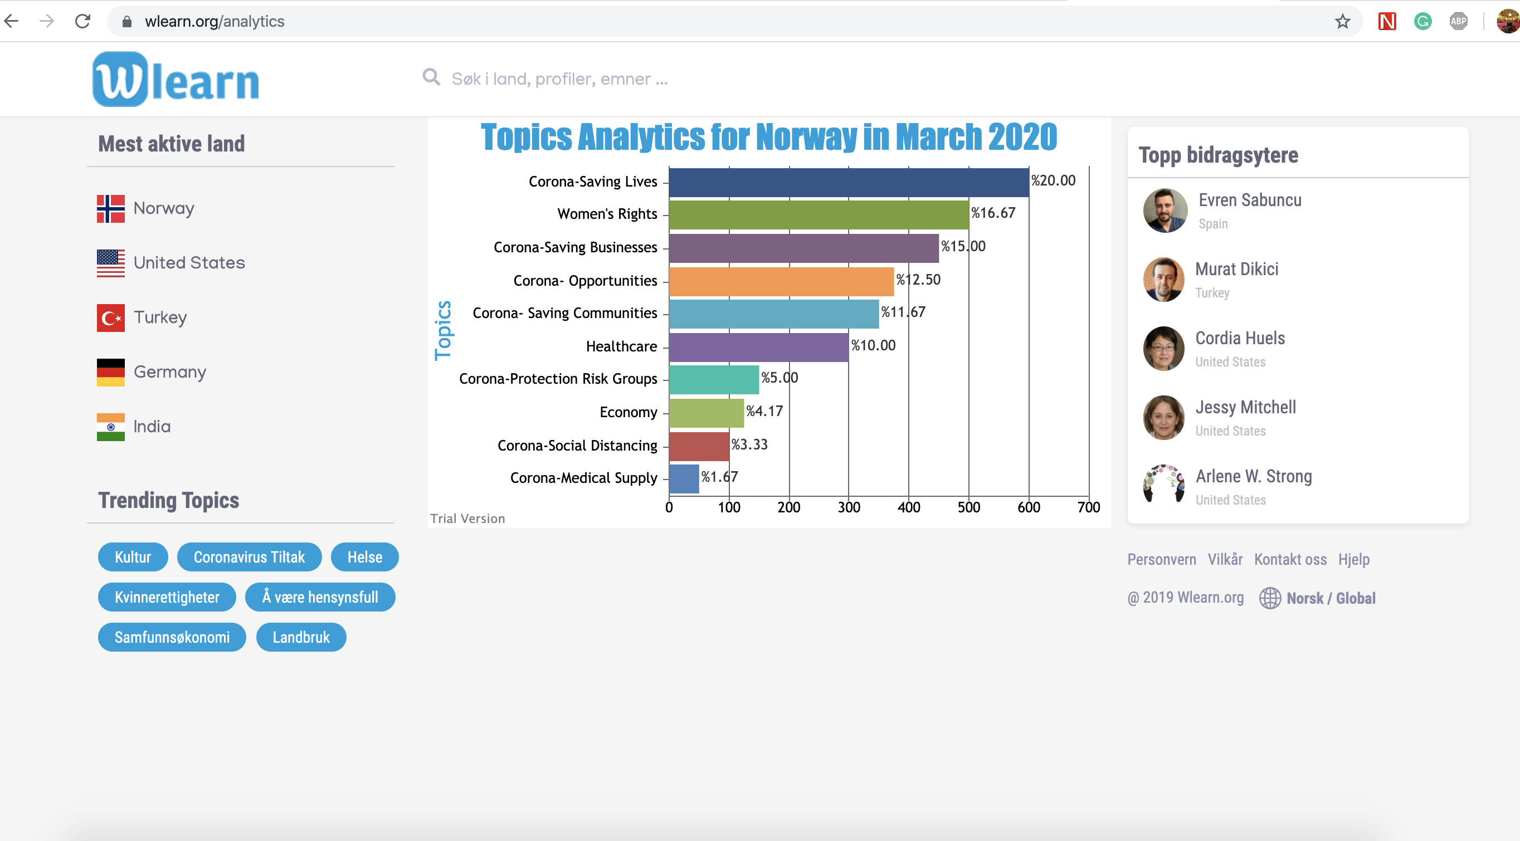Reload the page in browser
Screen dimensions: 1520x841
point(82,22)
